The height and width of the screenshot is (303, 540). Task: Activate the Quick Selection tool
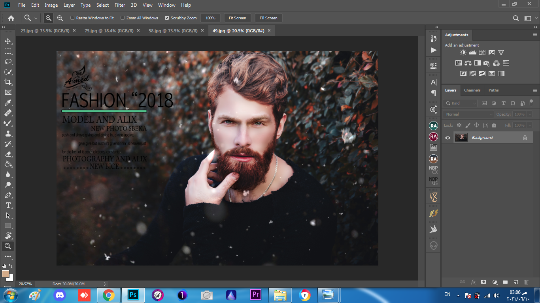8,72
